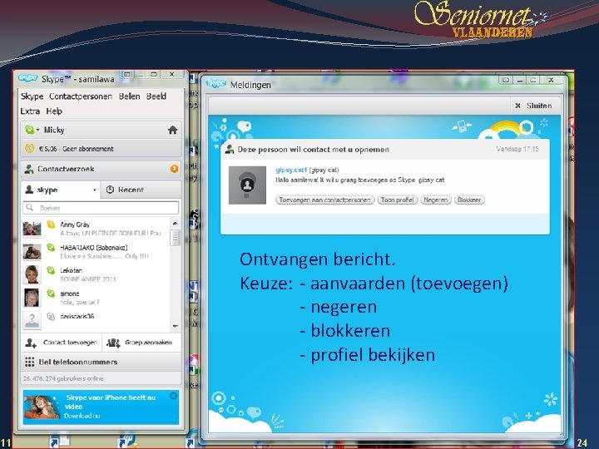
Task: Click the Vandaag 17:15 timestamp
Action: click(517, 149)
